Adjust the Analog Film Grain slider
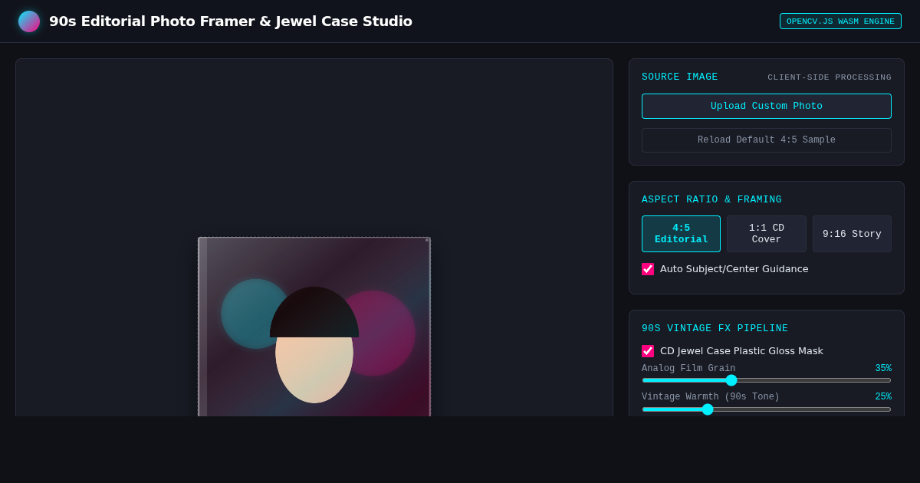This screenshot has height=483, width=920. pyautogui.click(x=767, y=380)
